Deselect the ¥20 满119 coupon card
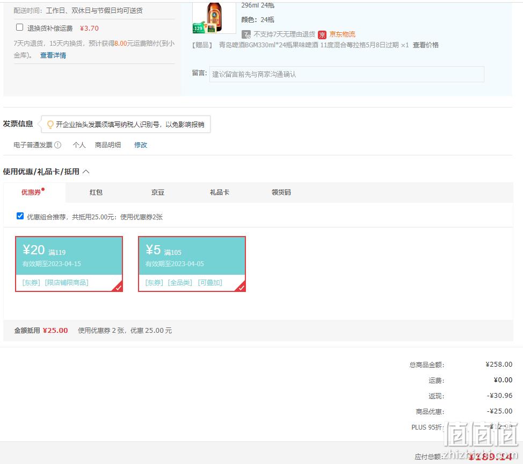523x464 pixels. [69, 264]
